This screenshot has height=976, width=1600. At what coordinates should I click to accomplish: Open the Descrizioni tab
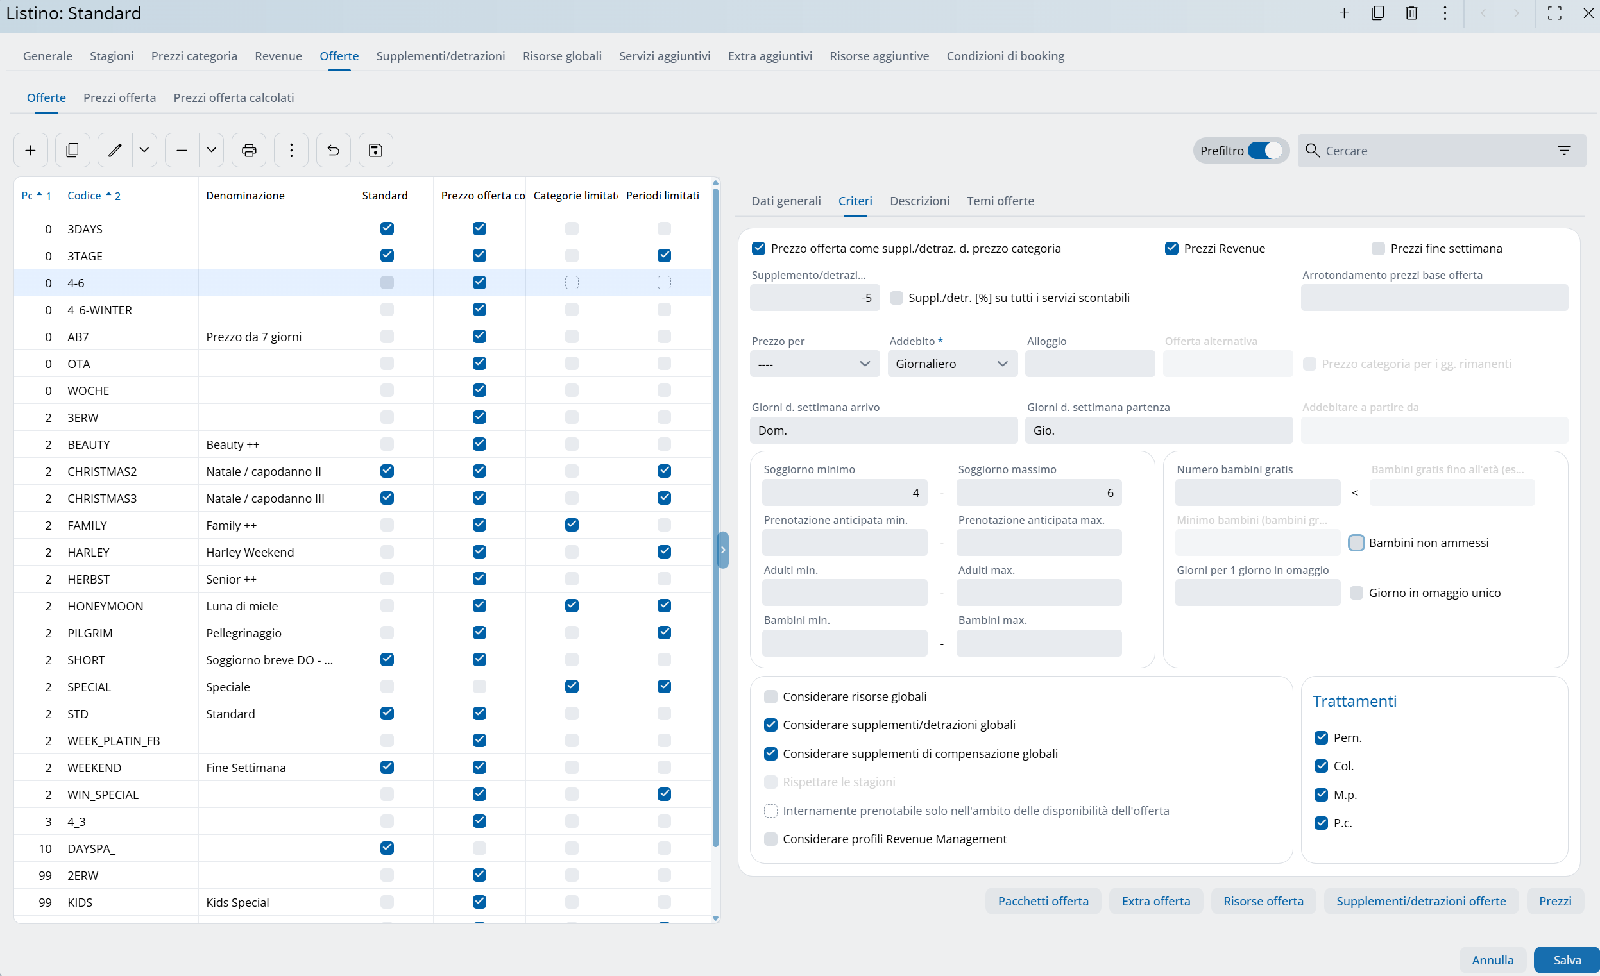(x=919, y=201)
